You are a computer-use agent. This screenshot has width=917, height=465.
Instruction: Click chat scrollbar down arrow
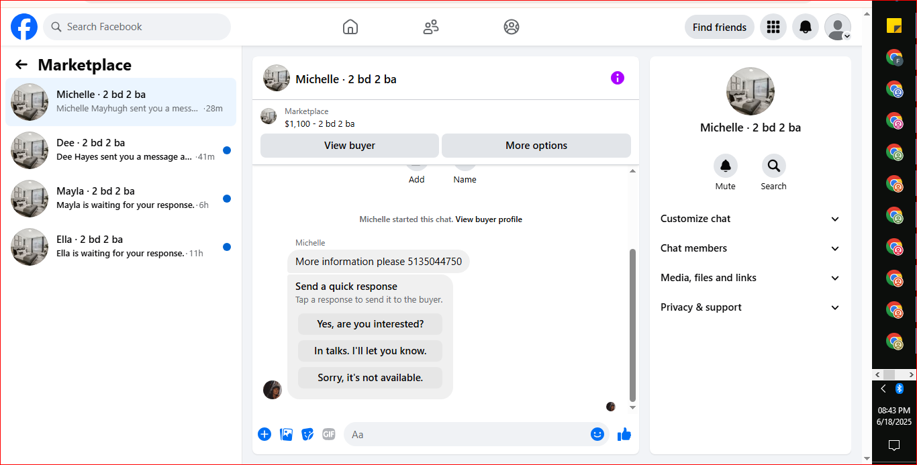632,407
